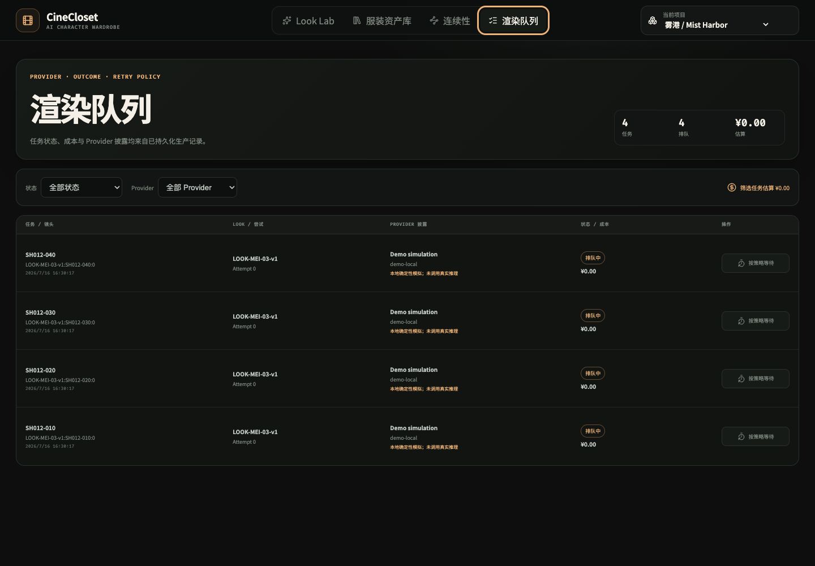Click the wait icon in SH012-040 row
The width and height of the screenshot is (815, 566).
tap(741, 263)
